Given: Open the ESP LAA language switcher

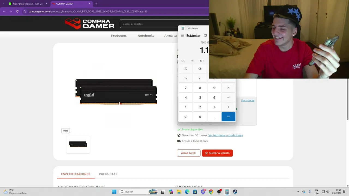Looking at the screenshot, I should pos(317,192).
